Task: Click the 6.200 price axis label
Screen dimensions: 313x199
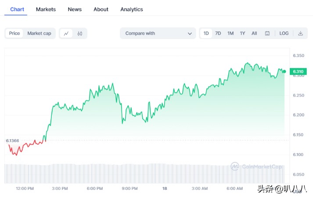Action: pyautogui.click(x=299, y=115)
